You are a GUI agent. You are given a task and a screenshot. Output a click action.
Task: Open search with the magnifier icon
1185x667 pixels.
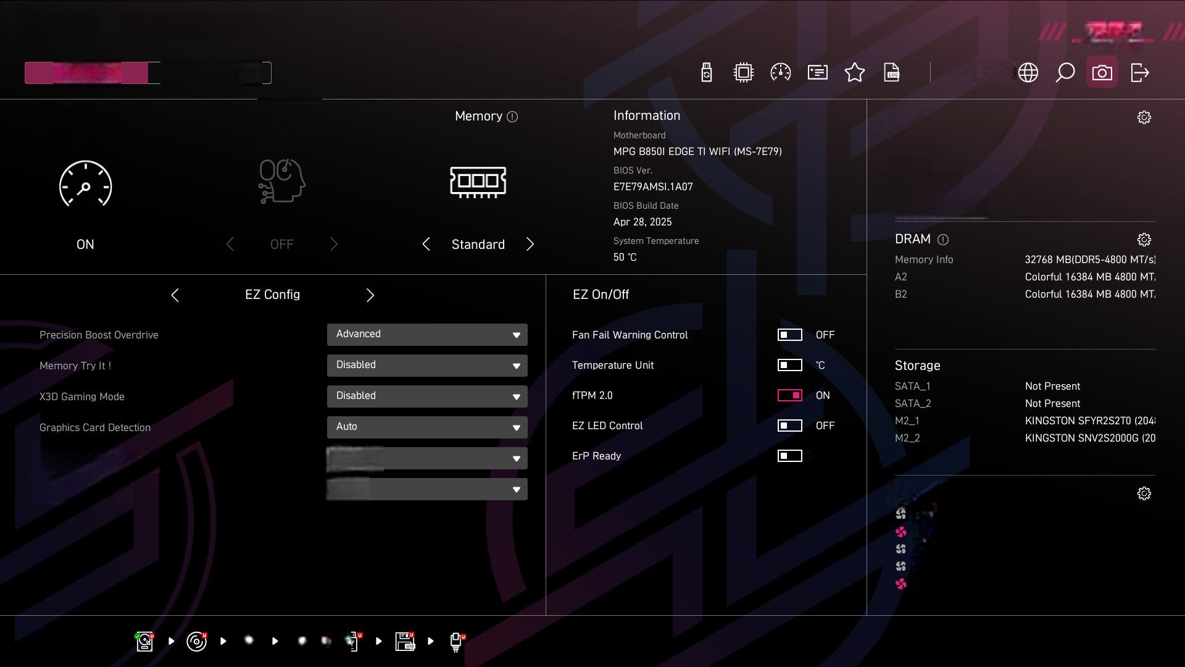click(1065, 72)
